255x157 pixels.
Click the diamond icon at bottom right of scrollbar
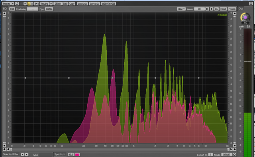[x=235, y=149]
